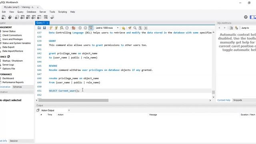256x144 pixels.
Task: Open Users and Privileges
Action: tap(12, 39)
